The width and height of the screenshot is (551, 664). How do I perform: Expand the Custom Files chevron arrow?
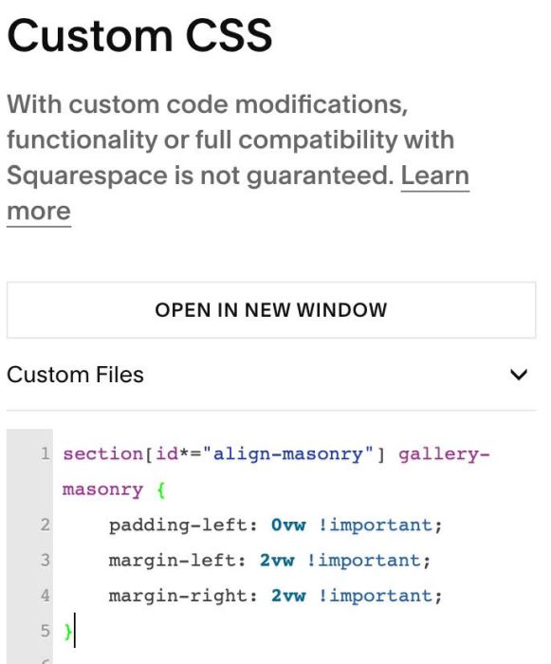(519, 375)
